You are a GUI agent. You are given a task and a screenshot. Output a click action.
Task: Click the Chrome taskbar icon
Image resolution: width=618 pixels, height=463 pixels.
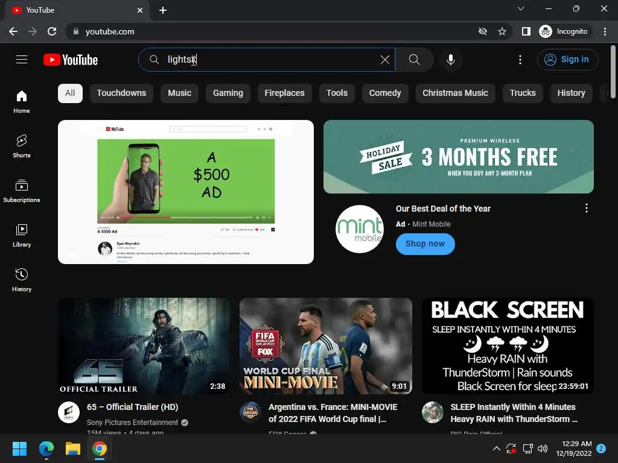coord(100,449)
